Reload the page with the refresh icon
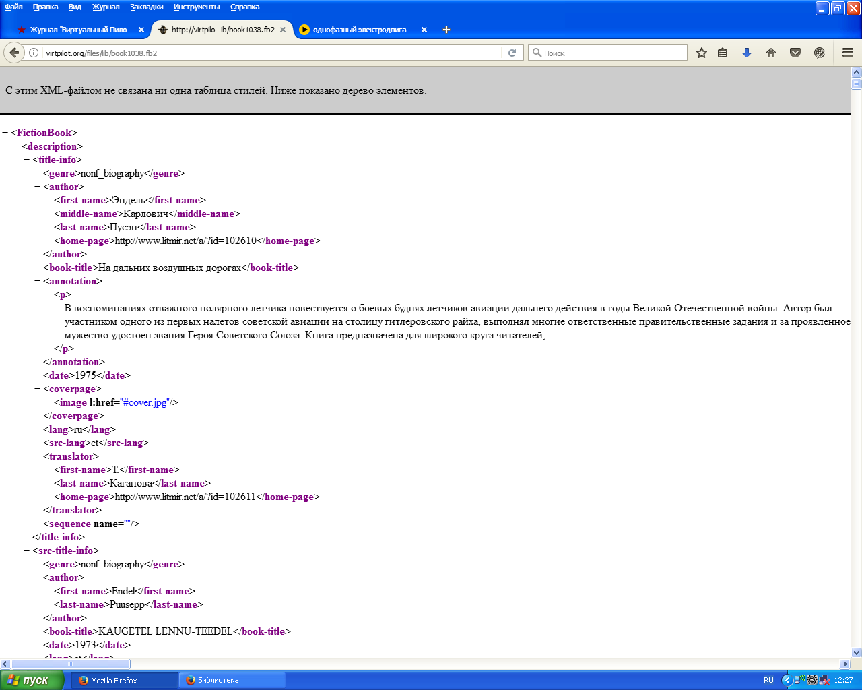This screenshot has height=690, width=862. [512, 53]
